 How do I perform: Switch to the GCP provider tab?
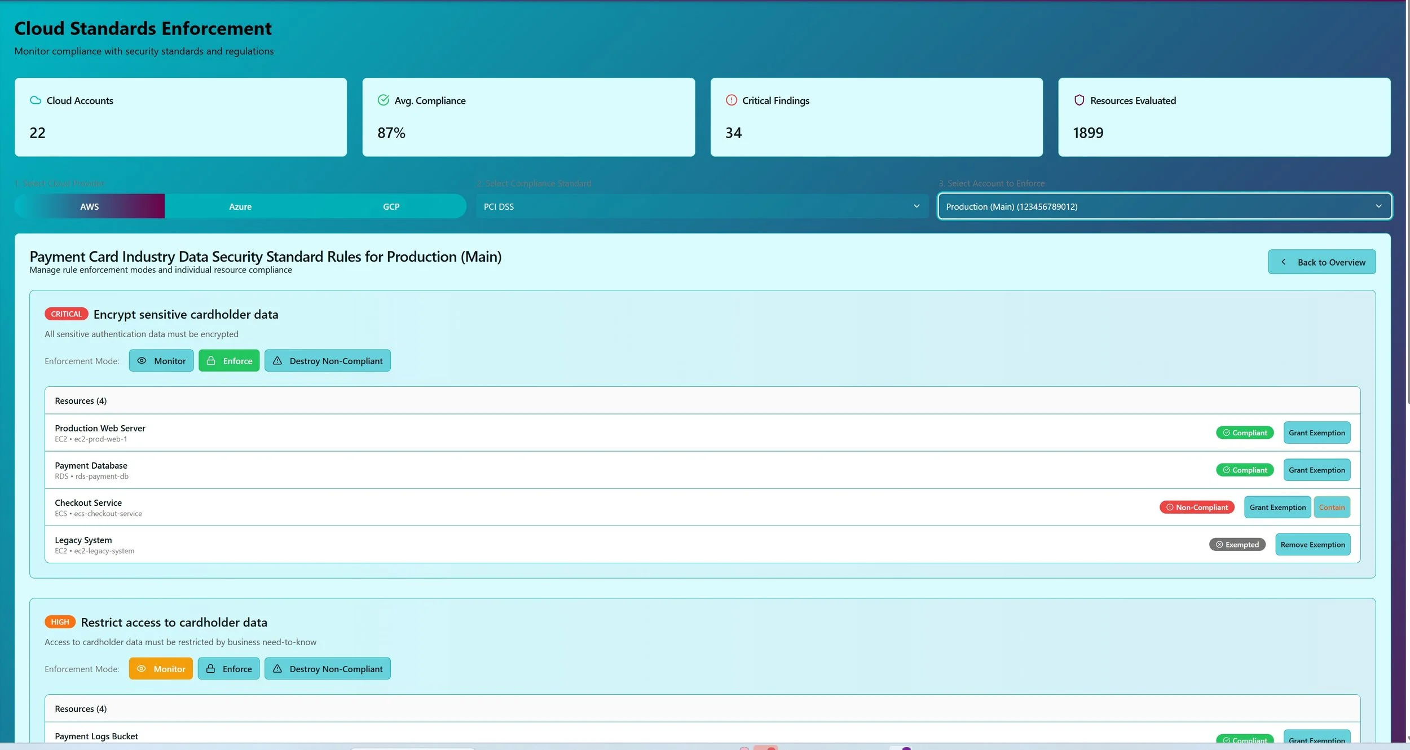coord(391,206)
